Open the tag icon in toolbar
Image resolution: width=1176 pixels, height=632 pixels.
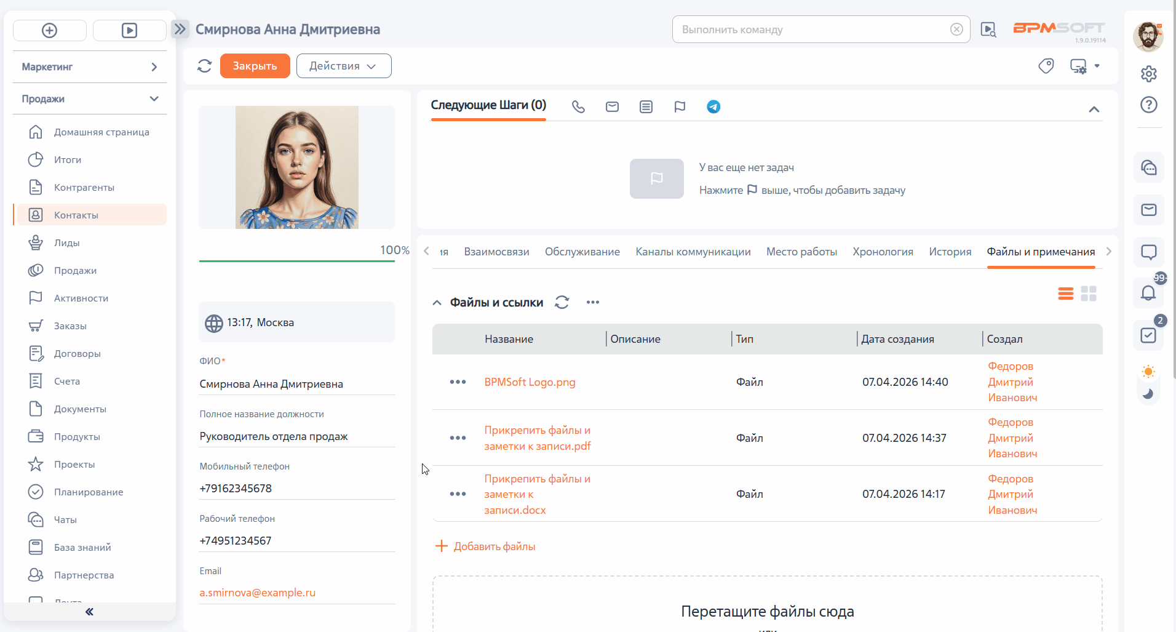coord(1046,66)
